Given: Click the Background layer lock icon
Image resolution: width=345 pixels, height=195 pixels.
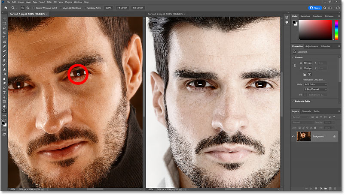Looking at the screenshot, I should click(x=334, y=136).
